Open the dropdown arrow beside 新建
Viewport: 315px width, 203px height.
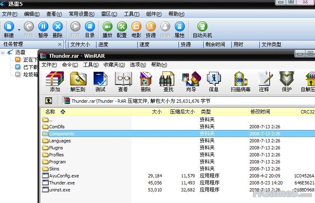click(x=19, y=30)
